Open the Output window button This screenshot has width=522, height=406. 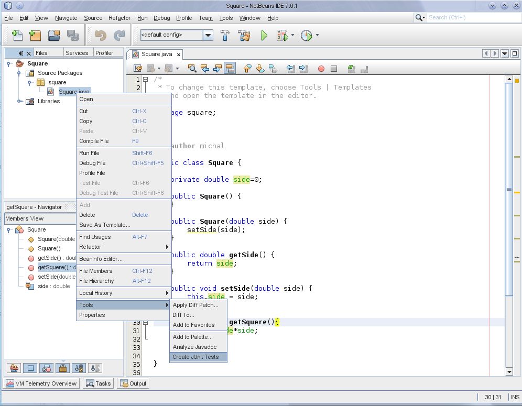(133, 383)
